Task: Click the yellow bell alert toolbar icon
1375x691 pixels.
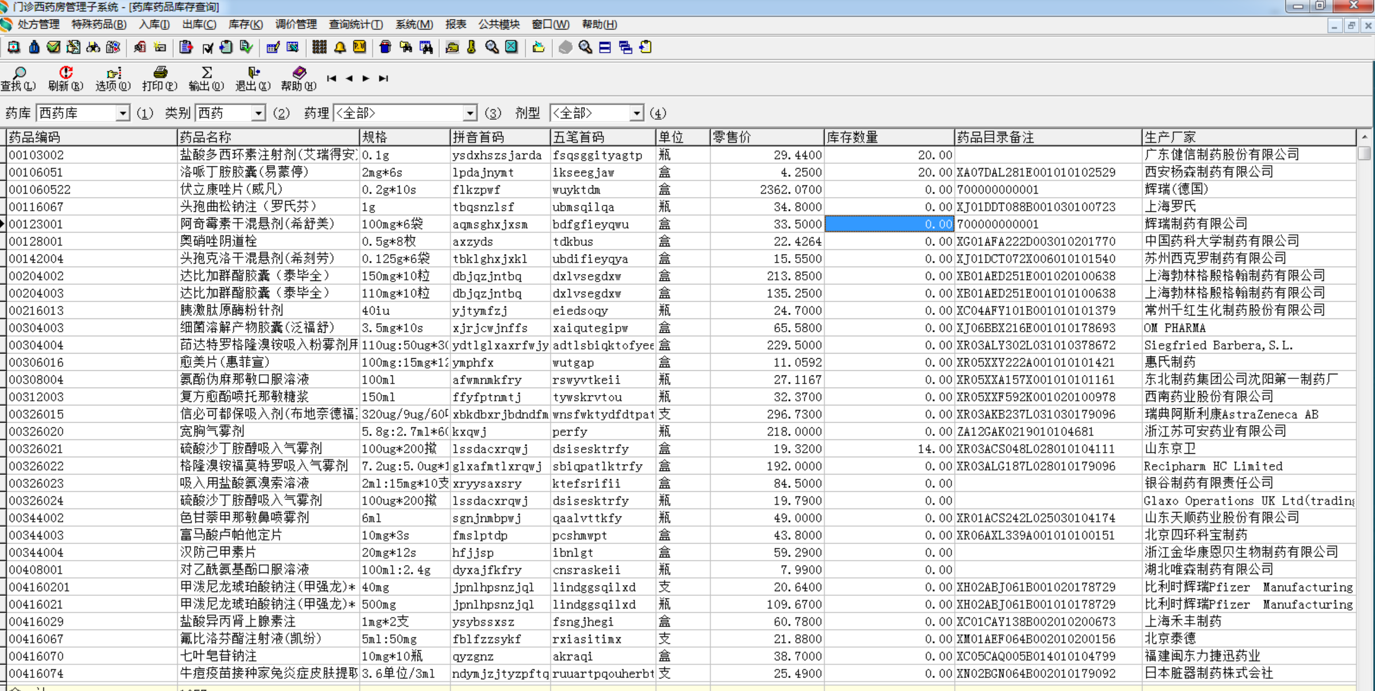Action: click(340, 47)
